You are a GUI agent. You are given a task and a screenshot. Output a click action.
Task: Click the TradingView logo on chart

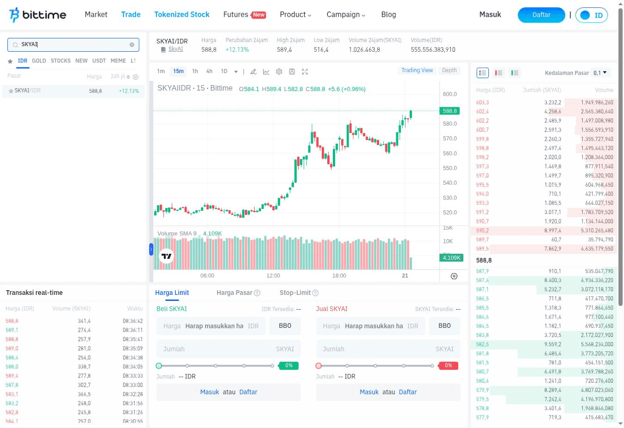click(167, 256)
